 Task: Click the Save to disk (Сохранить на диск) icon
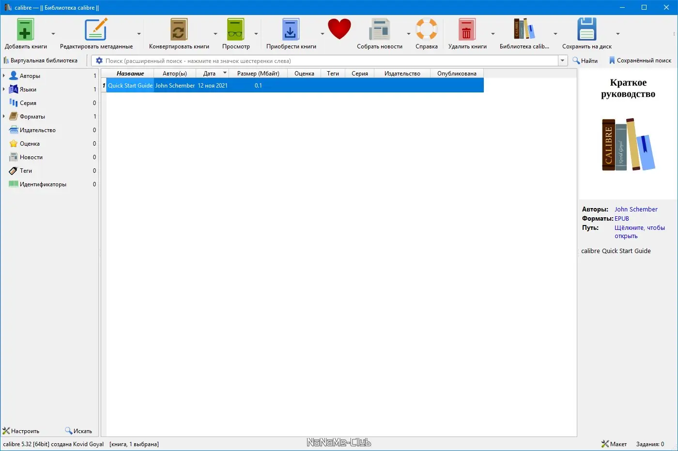(586, 29)
